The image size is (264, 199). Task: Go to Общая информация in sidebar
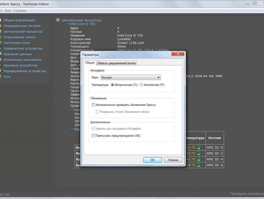click(x=19, y=20)
